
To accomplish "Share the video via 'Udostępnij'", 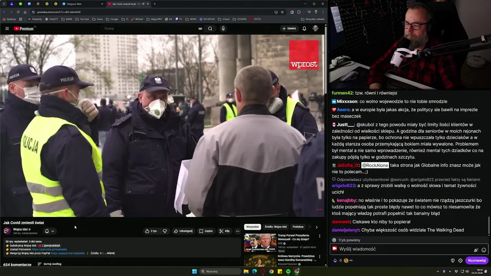I will (183, 231).
